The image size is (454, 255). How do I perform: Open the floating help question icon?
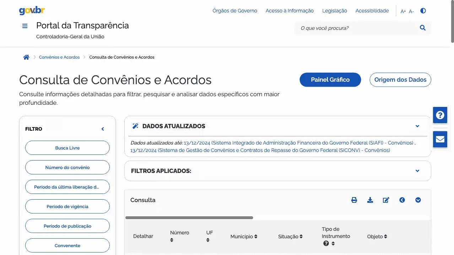coord(440,115)
